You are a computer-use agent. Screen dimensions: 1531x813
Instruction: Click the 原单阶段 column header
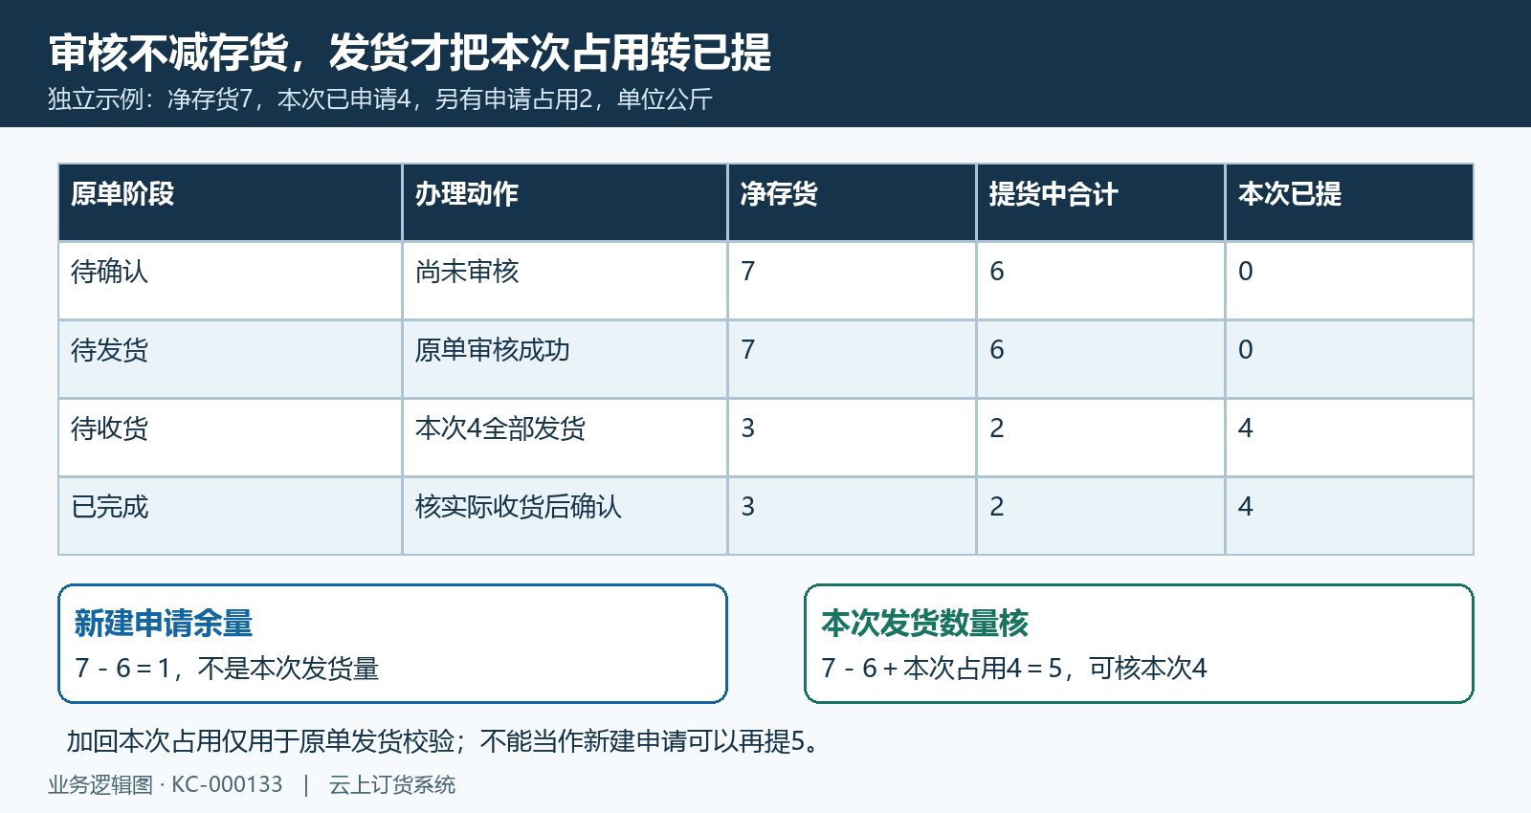coord(230,202)
